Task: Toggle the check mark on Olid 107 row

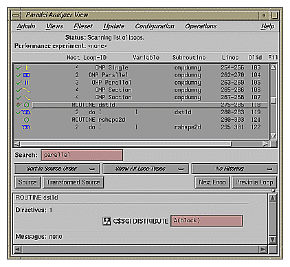Action: point(19,98)
